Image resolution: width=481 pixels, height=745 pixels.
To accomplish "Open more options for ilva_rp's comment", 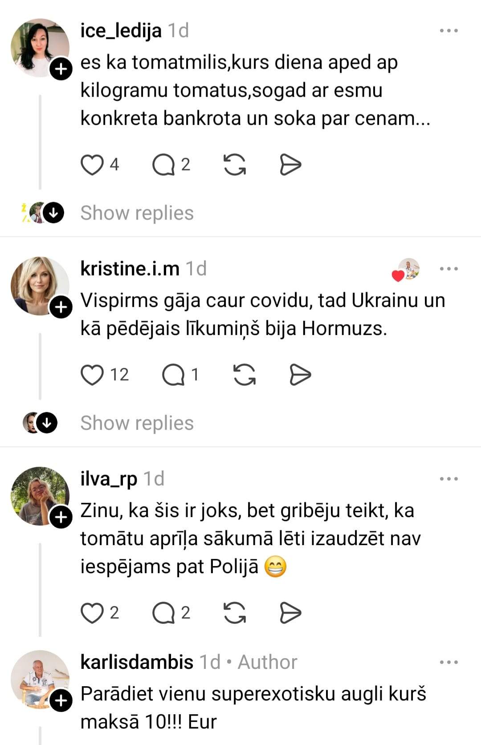I will pyautogui.click(x=448, y=479).
